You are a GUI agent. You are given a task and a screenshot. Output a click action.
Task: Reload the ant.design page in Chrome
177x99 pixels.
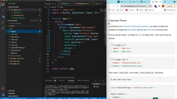pos(117,6)
